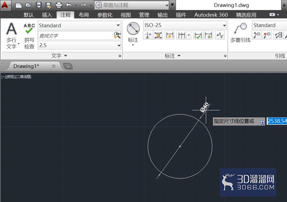Expand the 文字 panel title

pos(59,56)
